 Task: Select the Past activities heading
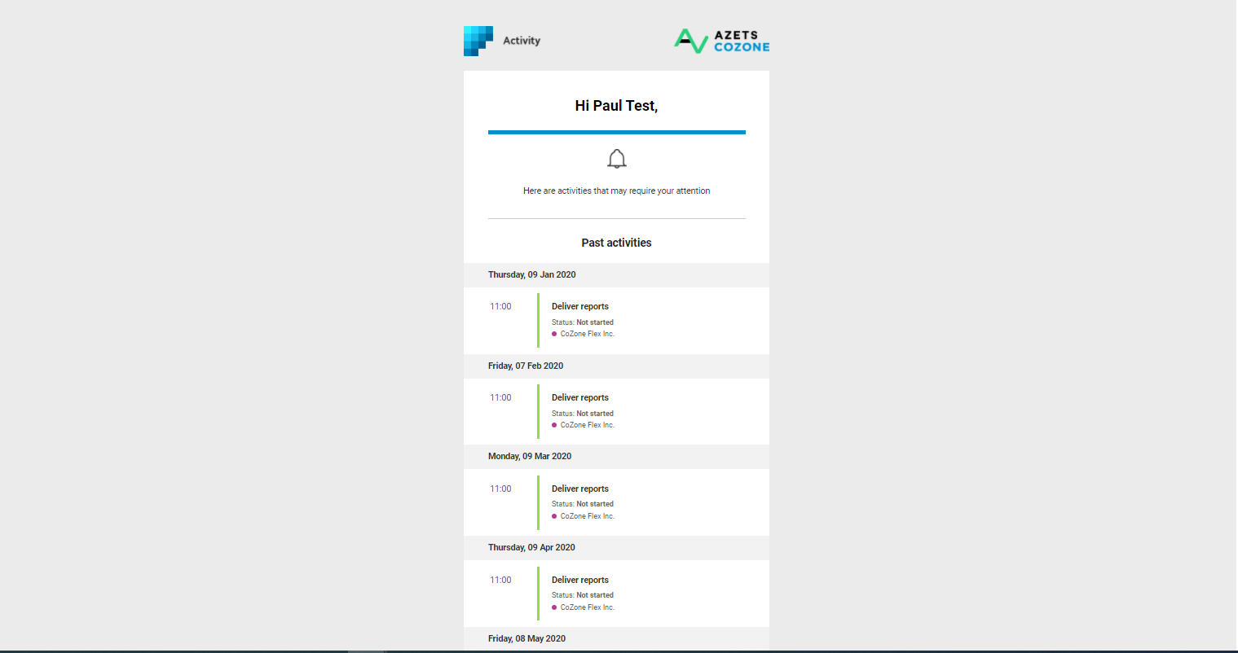point(616,243)
